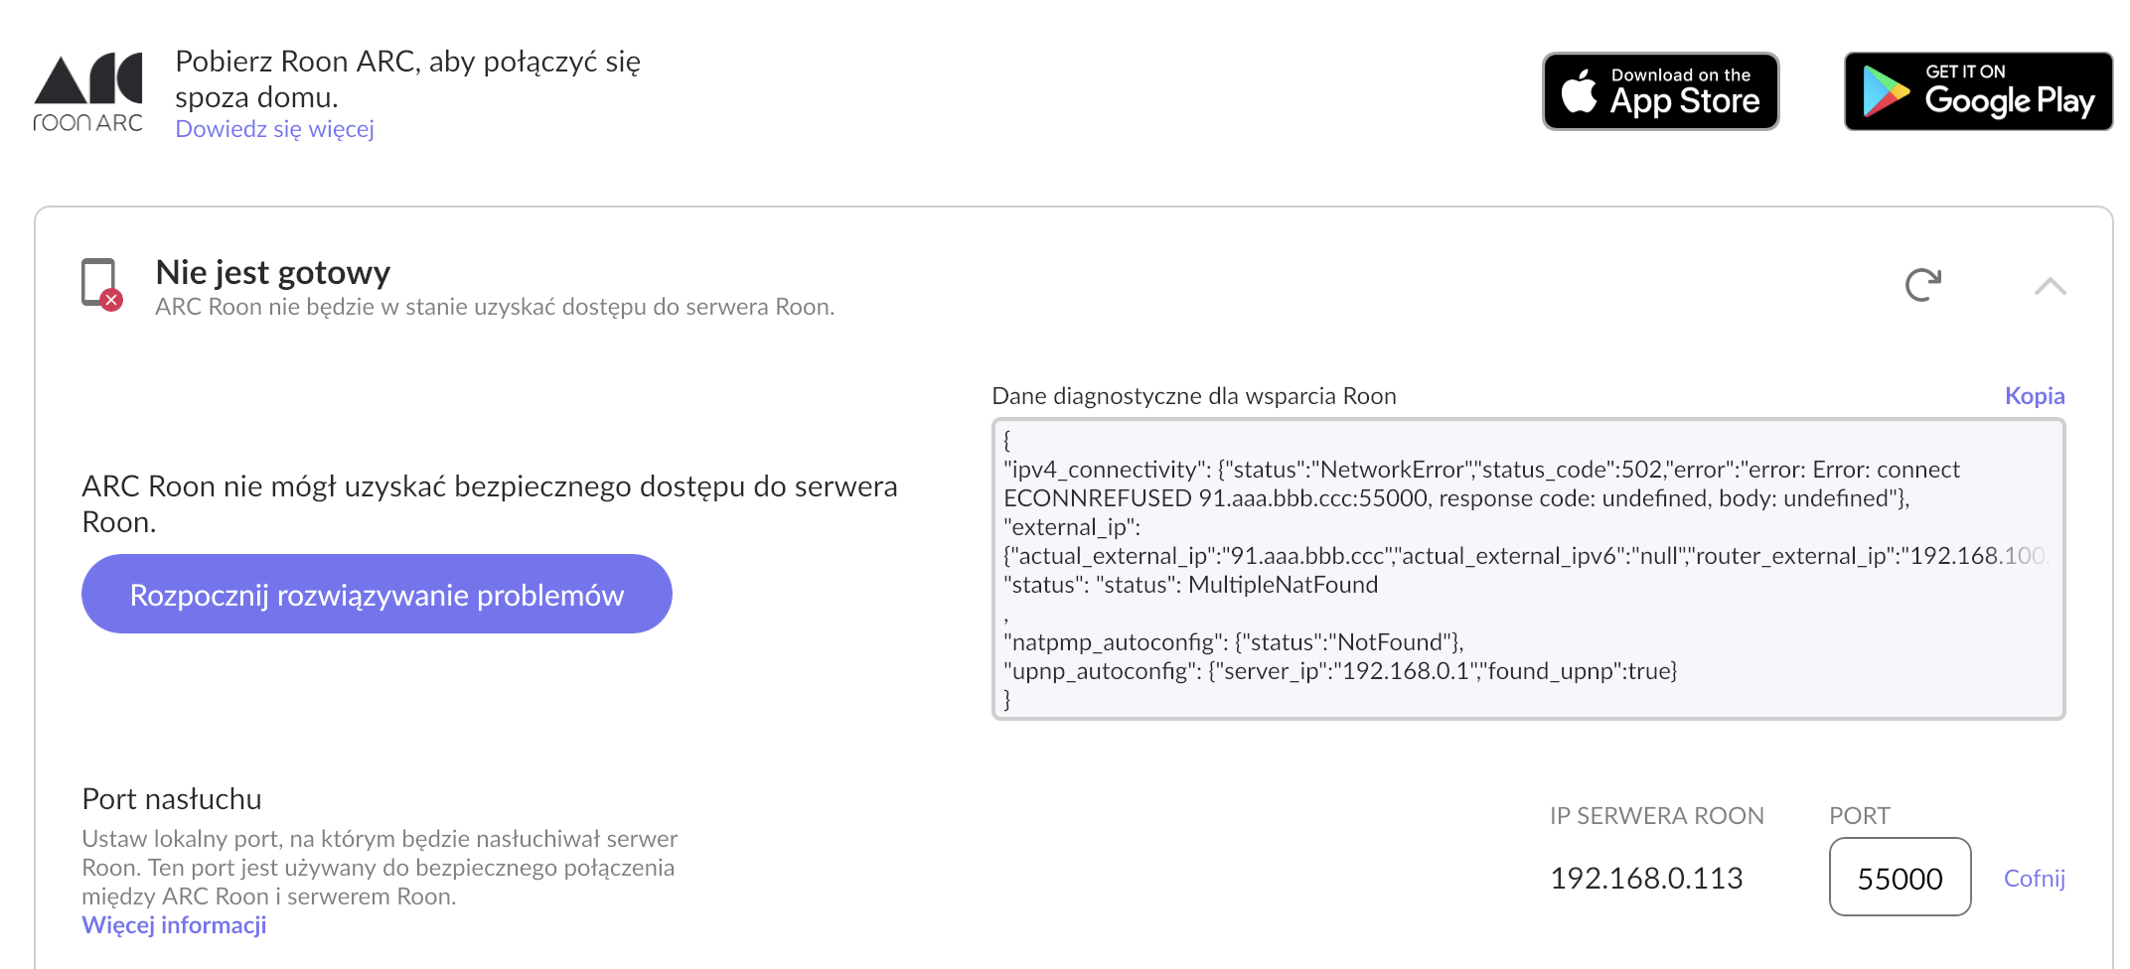The height and width of the screenshot is (969, 2130).
Task: Click the PORT label above the field
Action: pyautogui.click(x=1860, y=815)
